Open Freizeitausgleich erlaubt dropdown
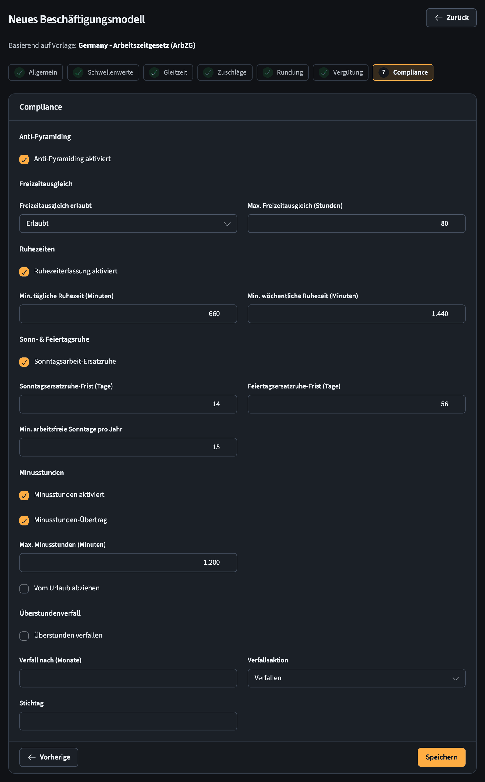485x782 pixels. [128, 224]
